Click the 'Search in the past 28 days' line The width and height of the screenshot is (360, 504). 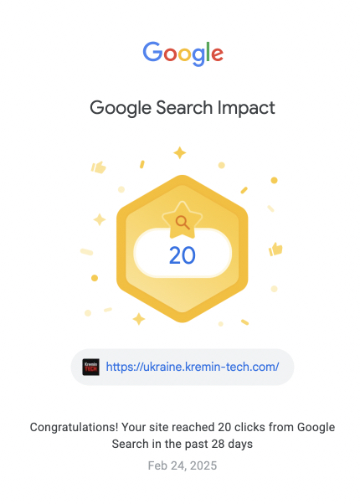click(x=183, y=444)
